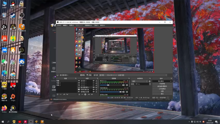Screen dimensions: 220x124
Task: Open 视频采集设备 mixer gear settings
Action: (x=127, y=92)
